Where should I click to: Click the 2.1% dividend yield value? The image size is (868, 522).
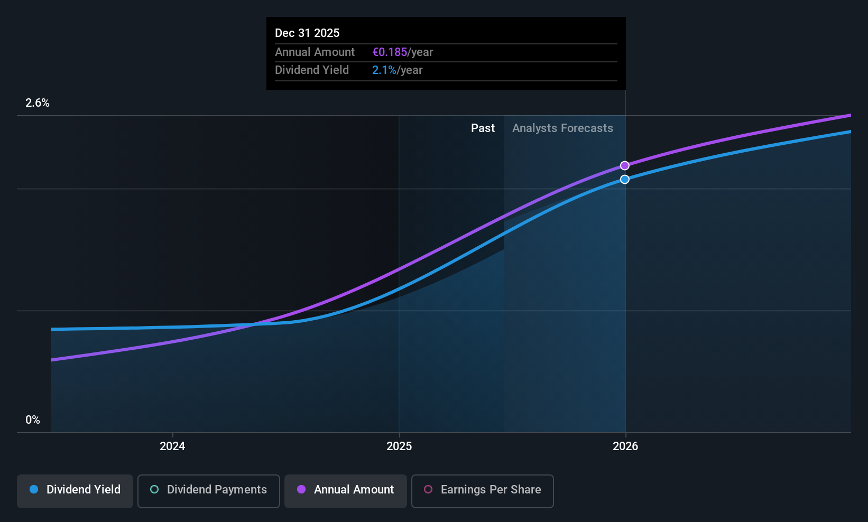point(384,70)
